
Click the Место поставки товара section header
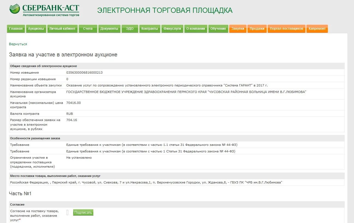click(177, 176)
